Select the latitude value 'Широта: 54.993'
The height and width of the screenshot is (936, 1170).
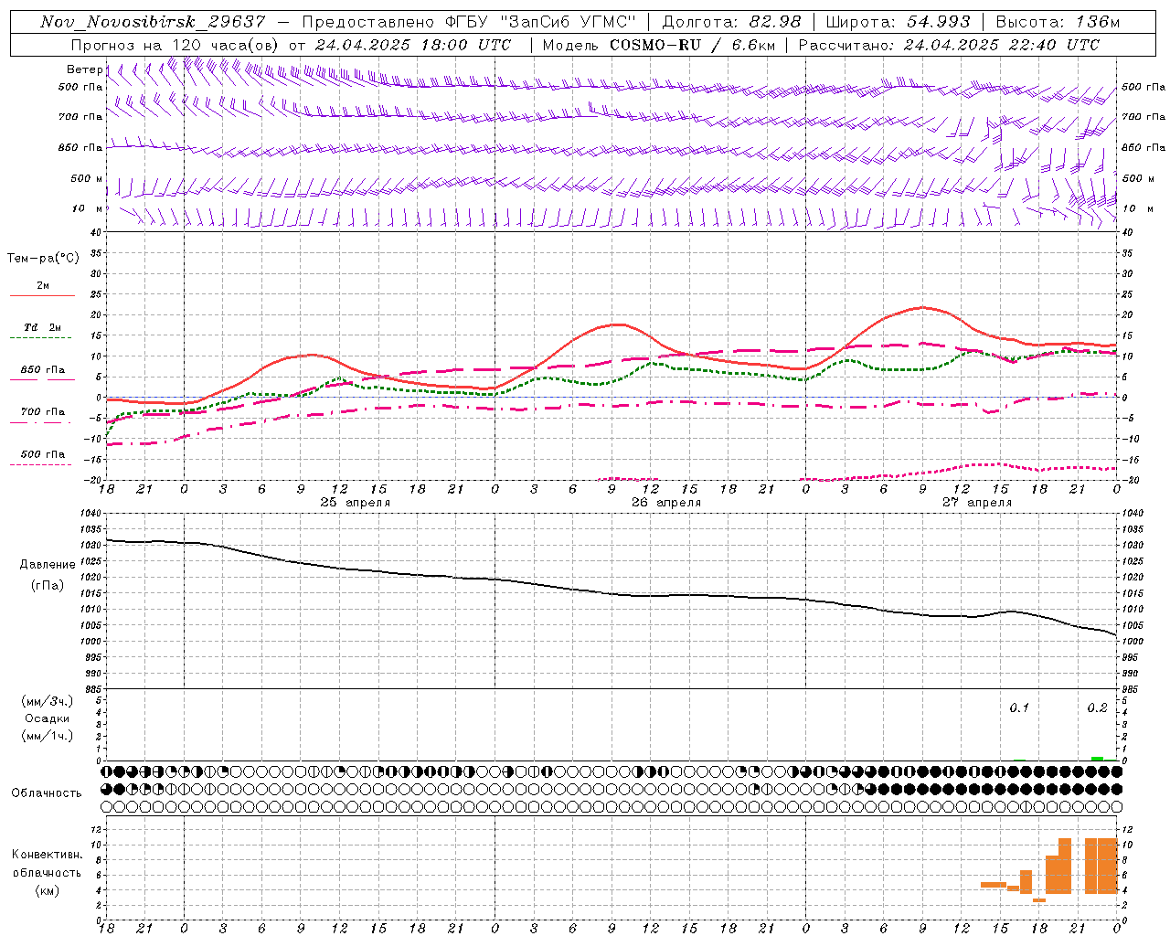click(x=899, y=22)
